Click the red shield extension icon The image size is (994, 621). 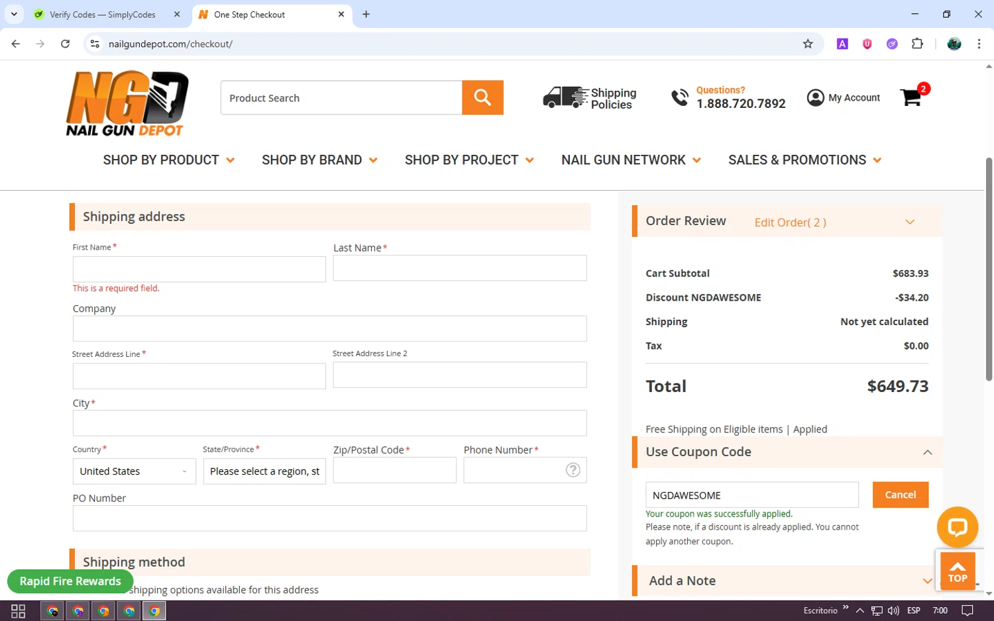click(x=867, y=44)
